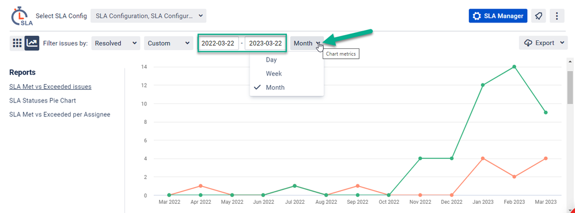Click the Mar 2022 axis label

tap(169, 202)
